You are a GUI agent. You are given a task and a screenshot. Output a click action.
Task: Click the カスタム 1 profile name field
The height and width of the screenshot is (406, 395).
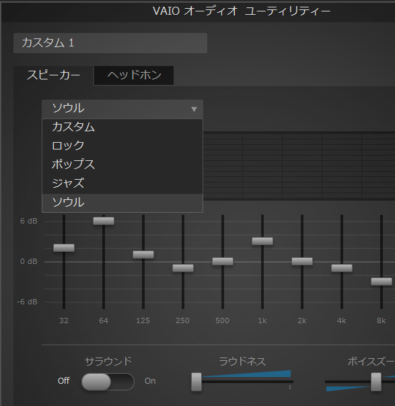pos(110,43)
